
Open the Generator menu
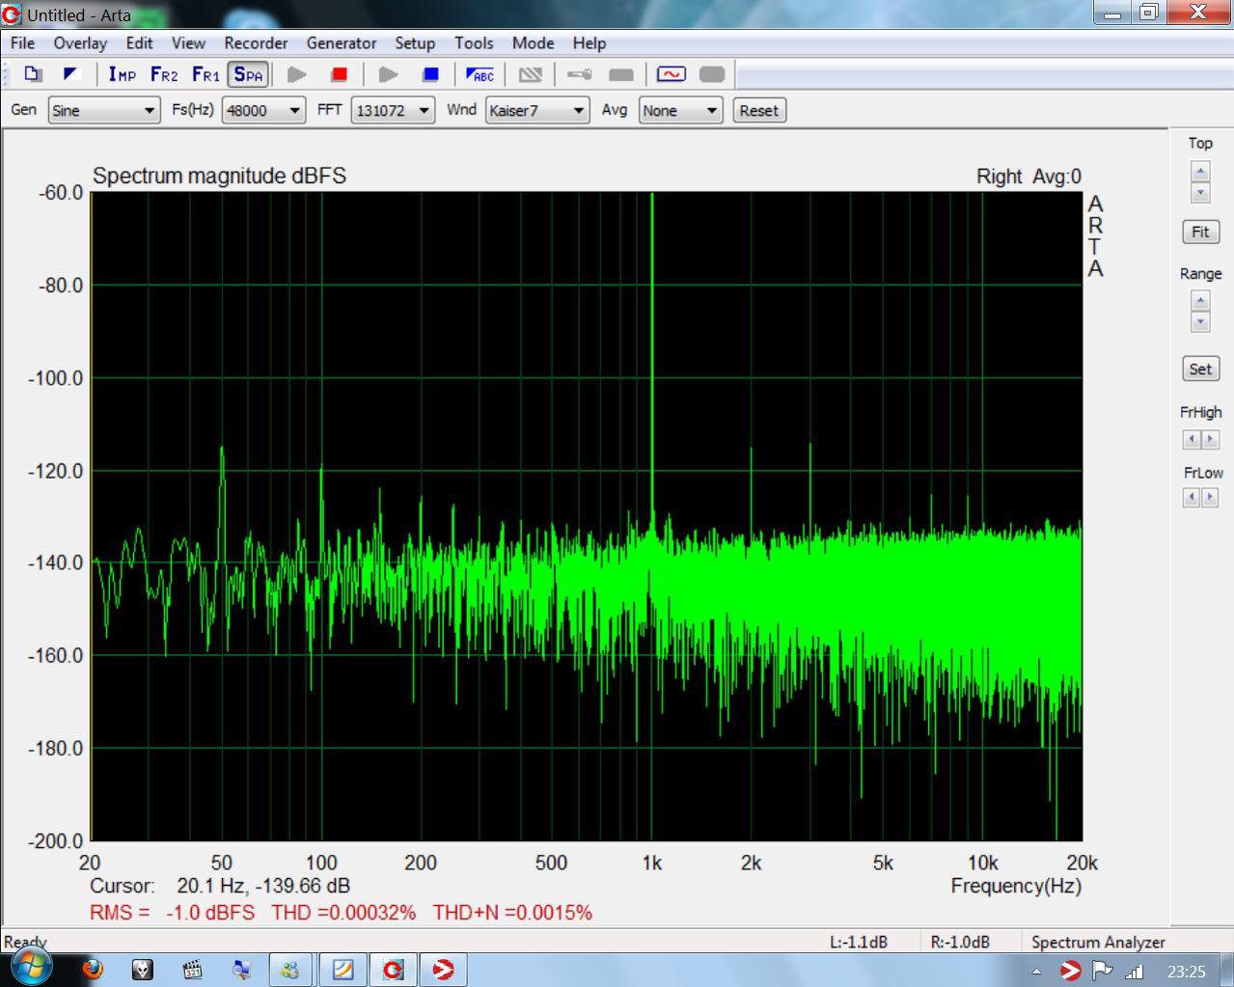pos(341,42)
